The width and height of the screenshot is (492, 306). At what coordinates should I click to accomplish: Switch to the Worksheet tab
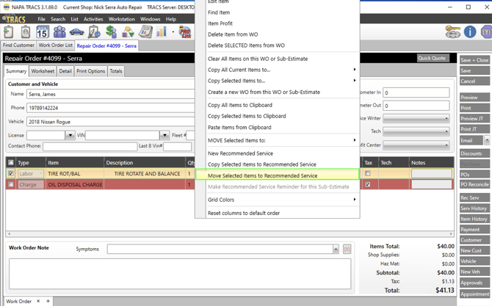(x=43, y=71)
